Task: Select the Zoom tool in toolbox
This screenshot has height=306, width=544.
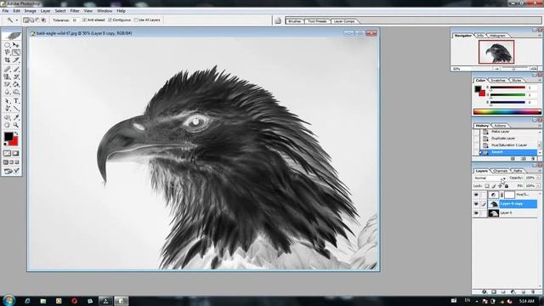Action: click(16, 125)
